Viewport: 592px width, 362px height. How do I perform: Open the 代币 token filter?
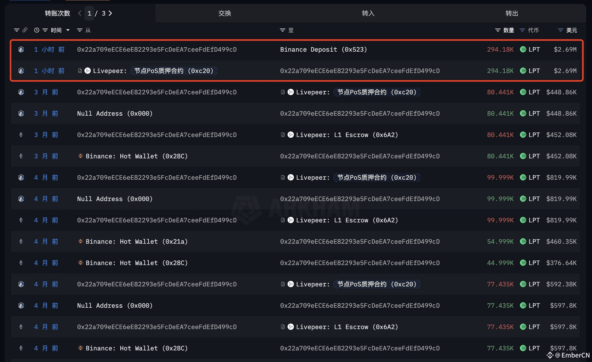coord(522,30)
